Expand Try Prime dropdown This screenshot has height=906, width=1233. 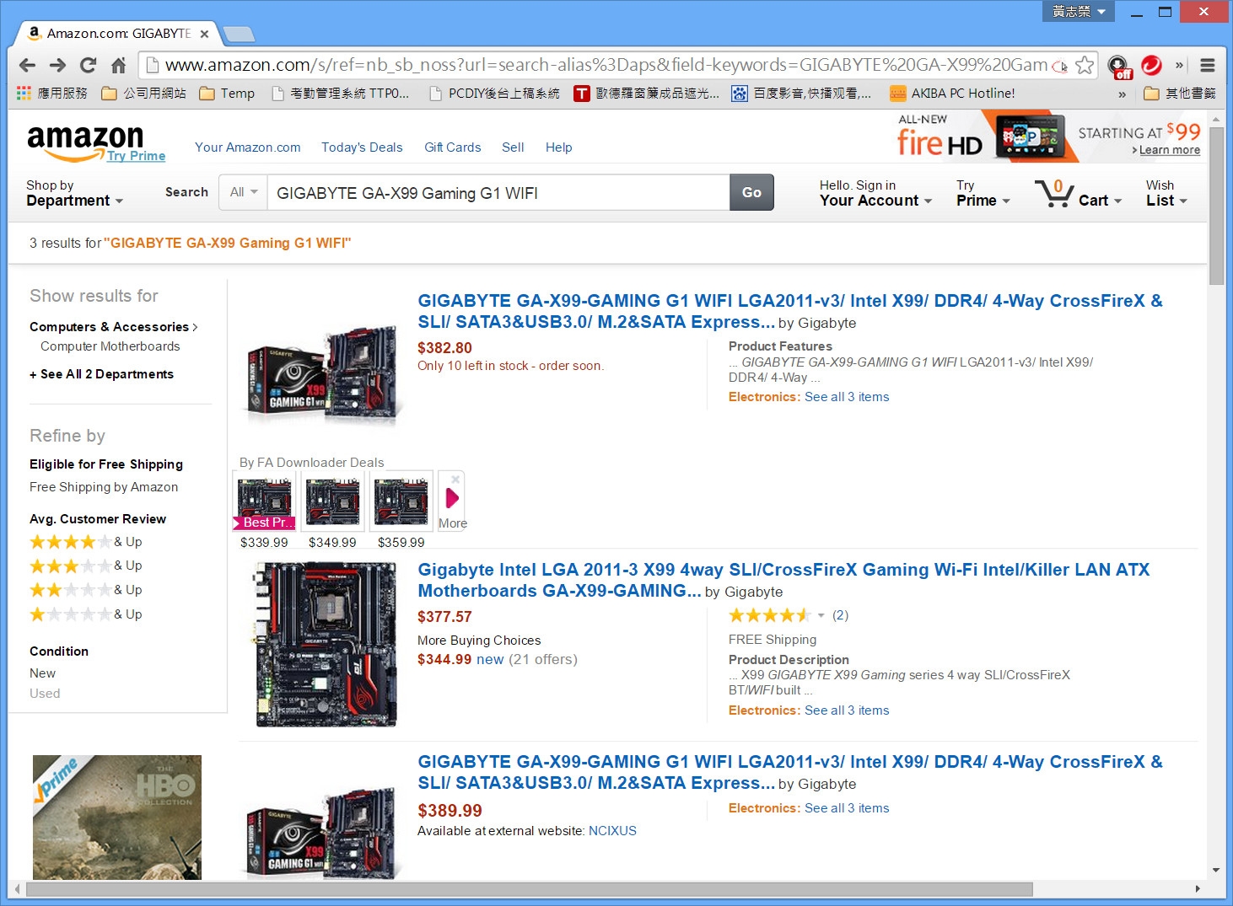(x=983, y=193)
